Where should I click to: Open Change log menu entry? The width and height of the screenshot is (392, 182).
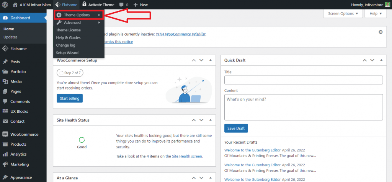pos(65,45)
